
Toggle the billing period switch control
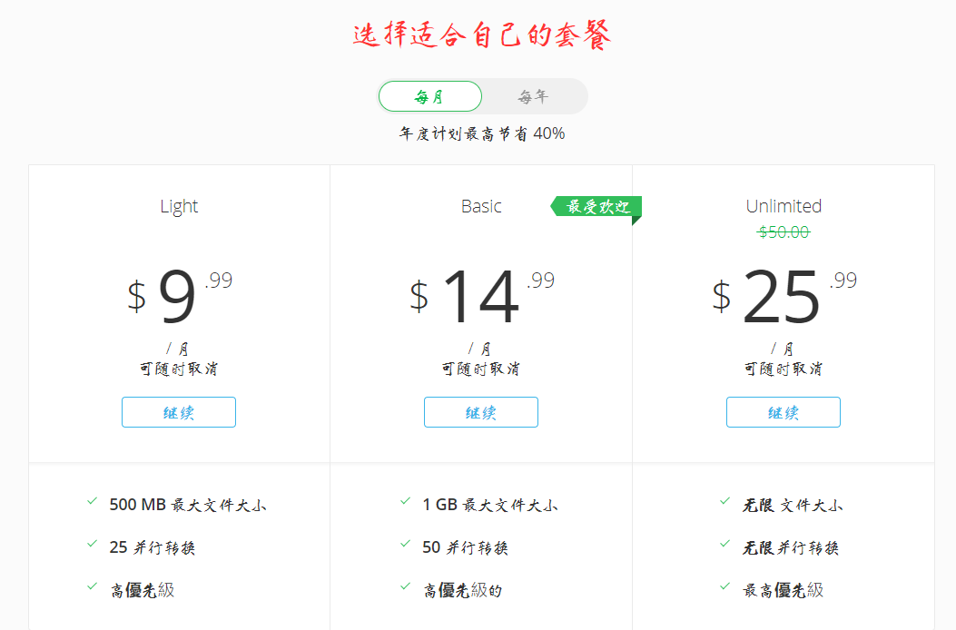(483, 95)
